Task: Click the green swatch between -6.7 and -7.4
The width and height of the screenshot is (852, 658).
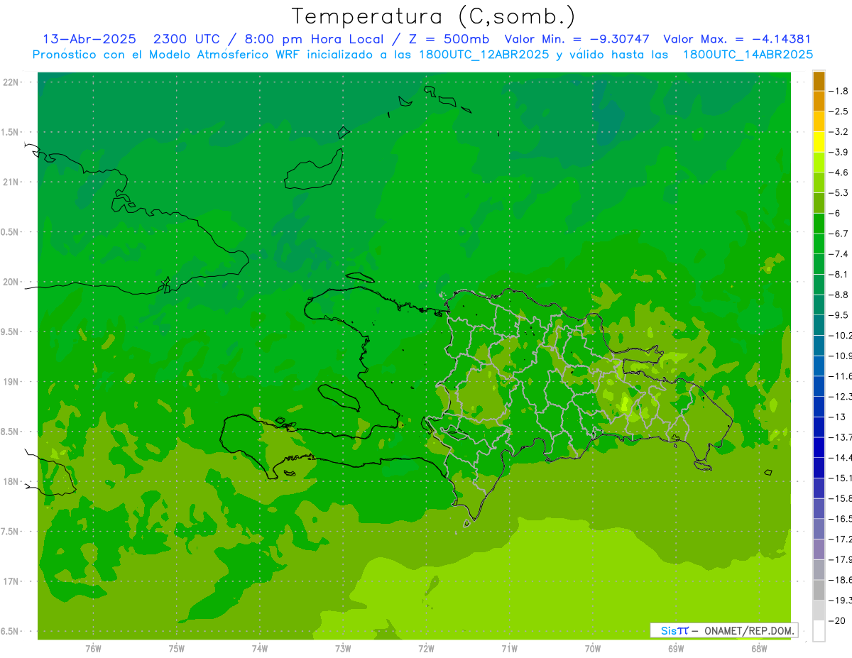Action: (819, 244)
